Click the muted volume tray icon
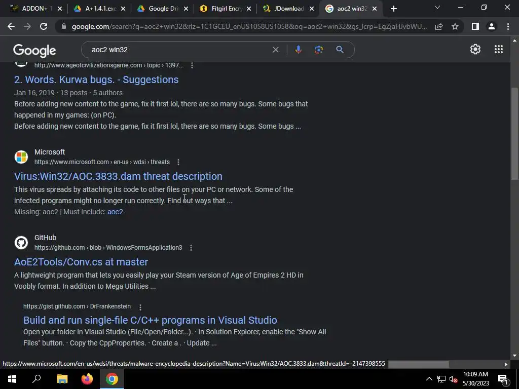Image resolution: width=519 pixels, height=389 pixels. (x=453, y=379)
